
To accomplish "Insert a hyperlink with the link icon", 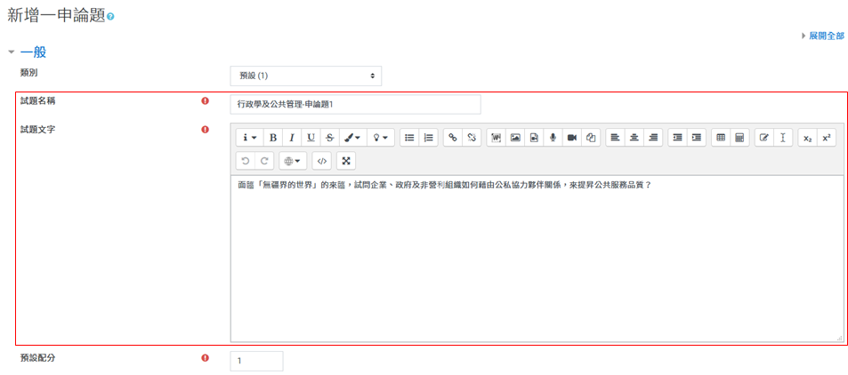I will coord(453,138).
